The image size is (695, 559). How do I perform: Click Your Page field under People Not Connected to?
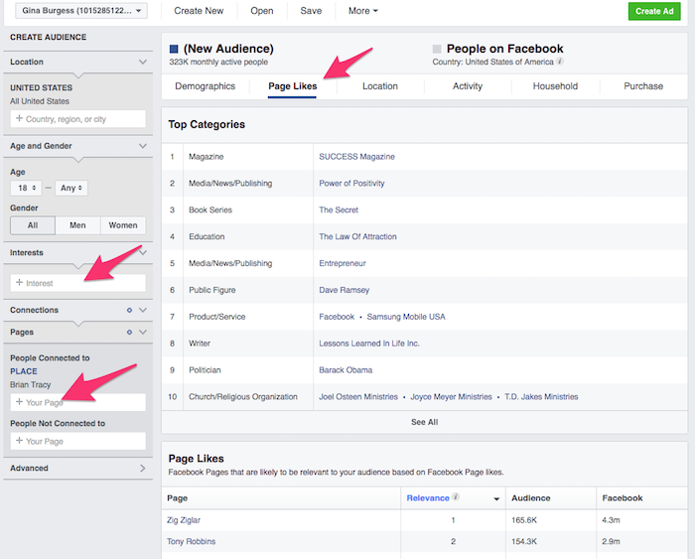[x=78, y=441]
